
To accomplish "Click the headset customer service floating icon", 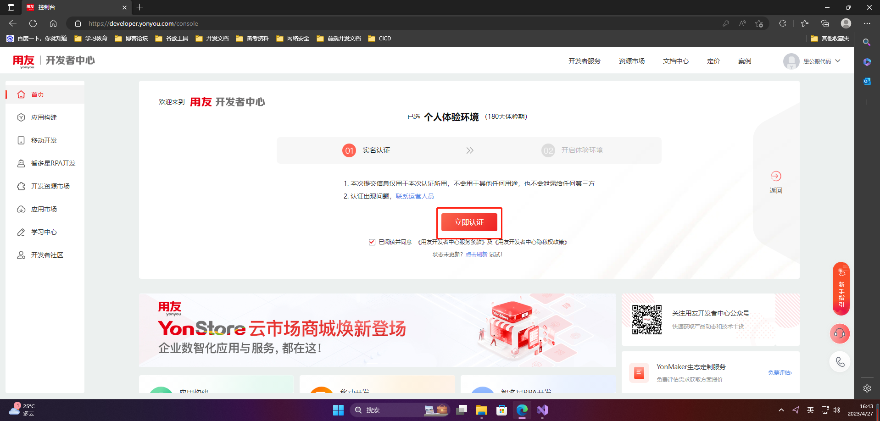I will coord(840,333).
